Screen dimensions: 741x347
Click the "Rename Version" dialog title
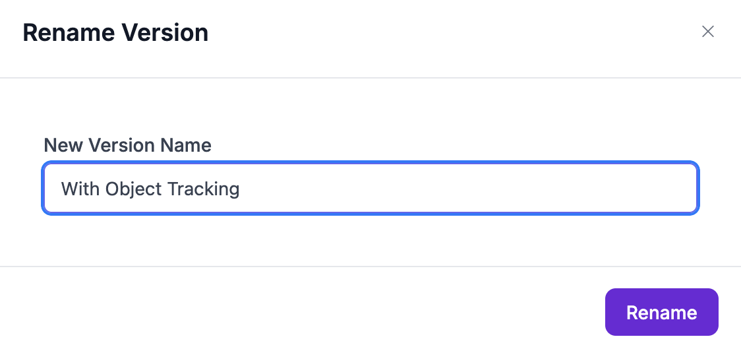pos(115,32)
